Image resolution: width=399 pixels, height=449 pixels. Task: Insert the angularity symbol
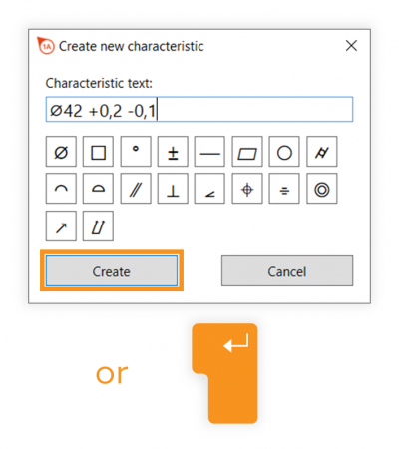click(x=209, y=189)
